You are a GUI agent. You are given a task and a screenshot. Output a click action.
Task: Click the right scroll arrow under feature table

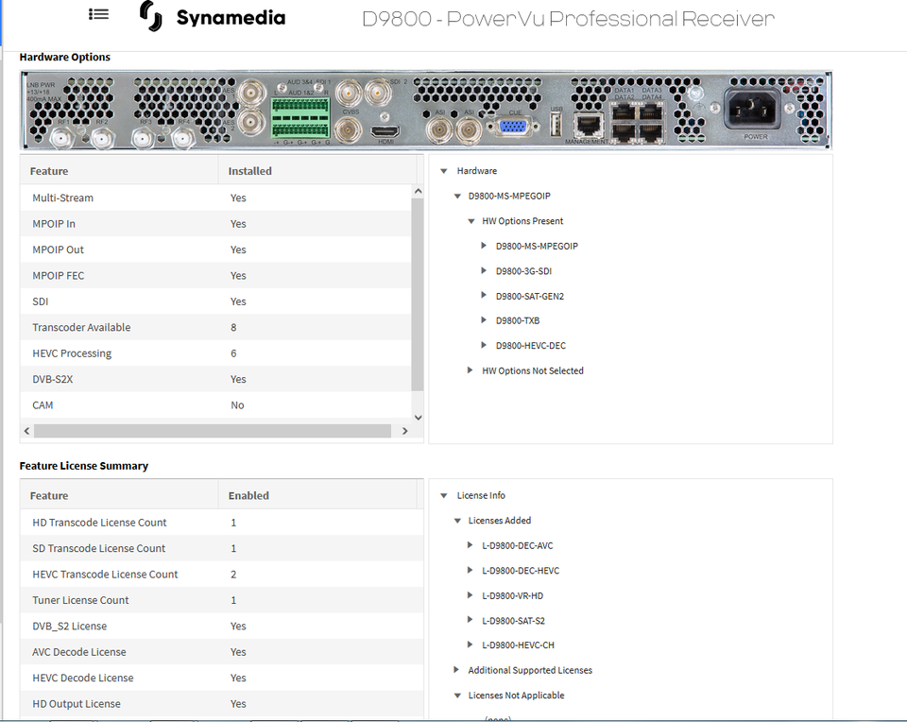[405, 430]
